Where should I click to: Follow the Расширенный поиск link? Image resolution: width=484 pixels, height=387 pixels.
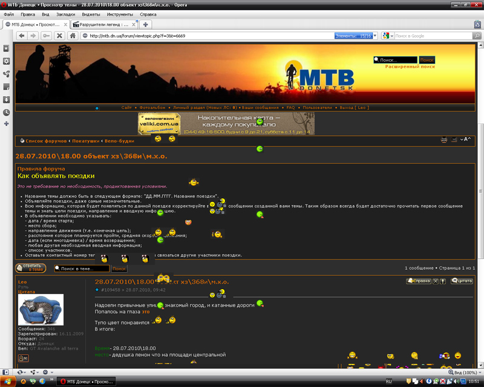410,67
